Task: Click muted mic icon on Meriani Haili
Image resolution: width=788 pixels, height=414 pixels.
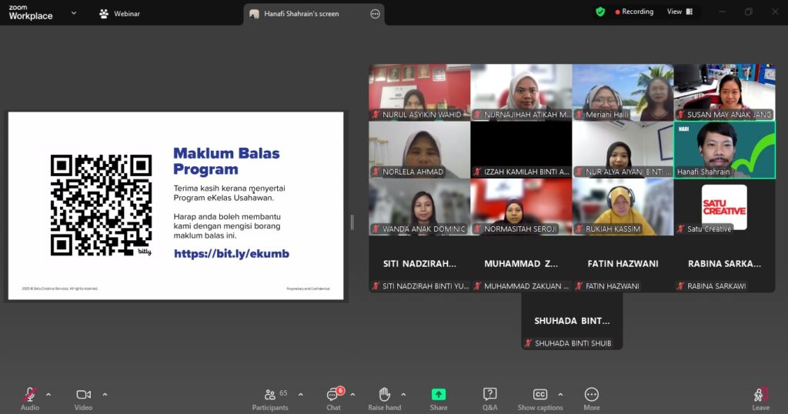Action: point(579,115)
